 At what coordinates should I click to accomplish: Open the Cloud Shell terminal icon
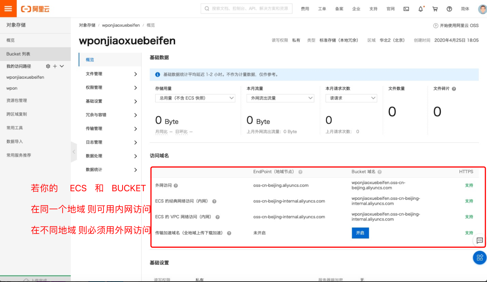406,9
